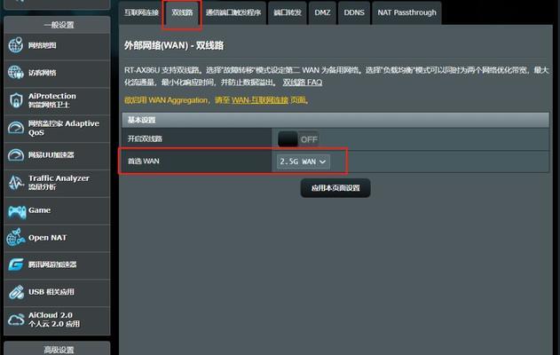Click the 高级设置 sidebar heading
Viewport: 560px width, 355px height.
click(59, 350)
